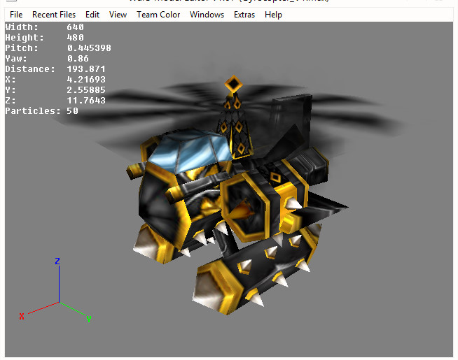Click the X value 4.21693
Screen dimensions: 458x360
pyautogui.click(x=86, y=80)
